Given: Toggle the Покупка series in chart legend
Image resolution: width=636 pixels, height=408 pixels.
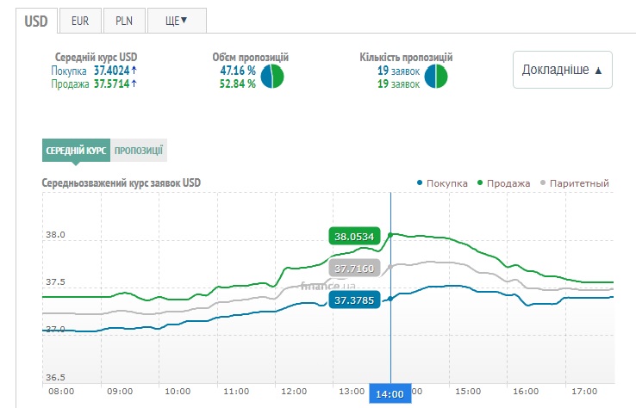Looking at the screenshot, I should pos(442,183).
